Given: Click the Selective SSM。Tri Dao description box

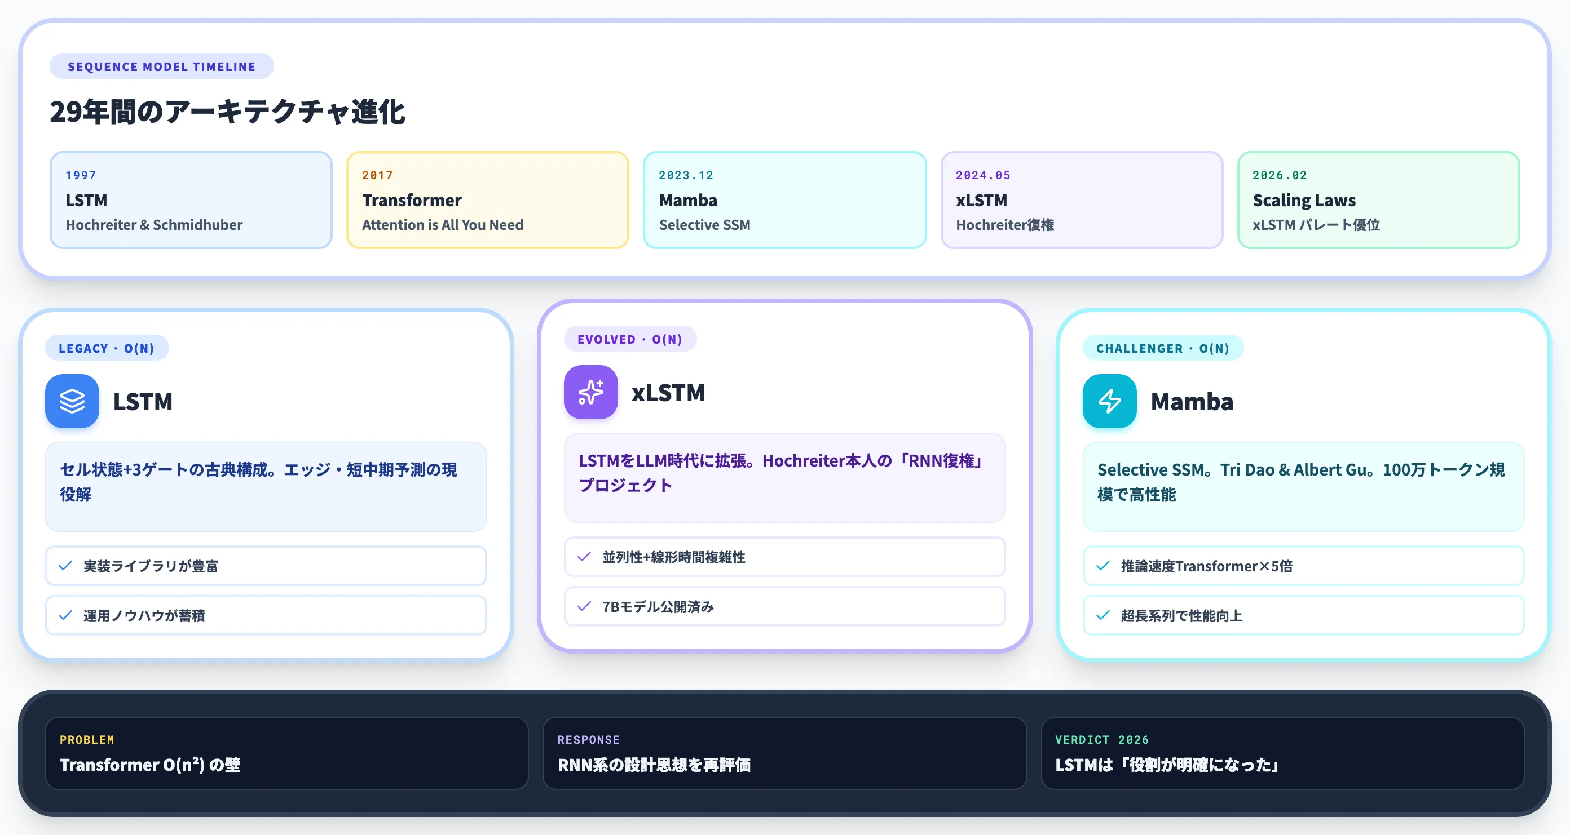Looking at the screenshot, I should (x=1304, y=487).
